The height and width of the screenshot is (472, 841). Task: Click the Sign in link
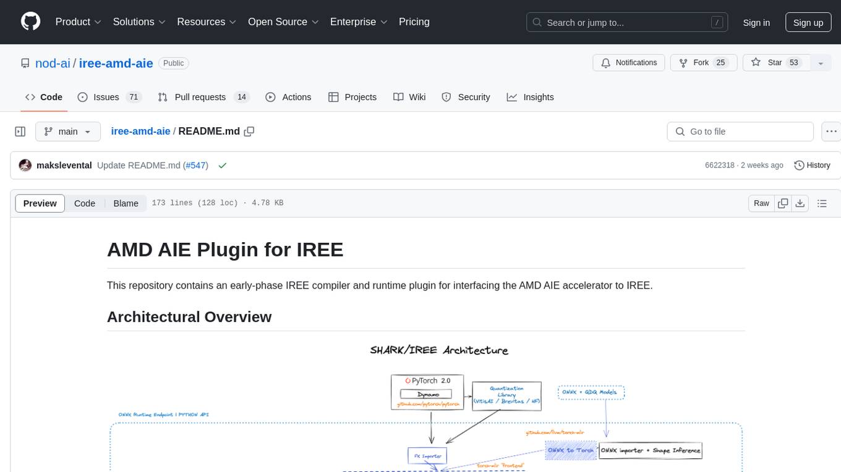(756, 22)
